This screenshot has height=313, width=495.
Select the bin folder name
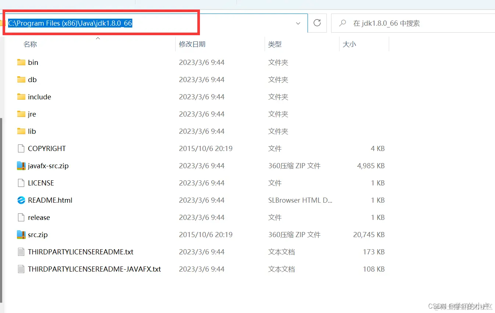tap(33, 62)
